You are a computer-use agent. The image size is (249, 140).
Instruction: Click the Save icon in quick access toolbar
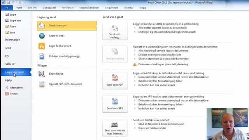[x=9, y=2]
